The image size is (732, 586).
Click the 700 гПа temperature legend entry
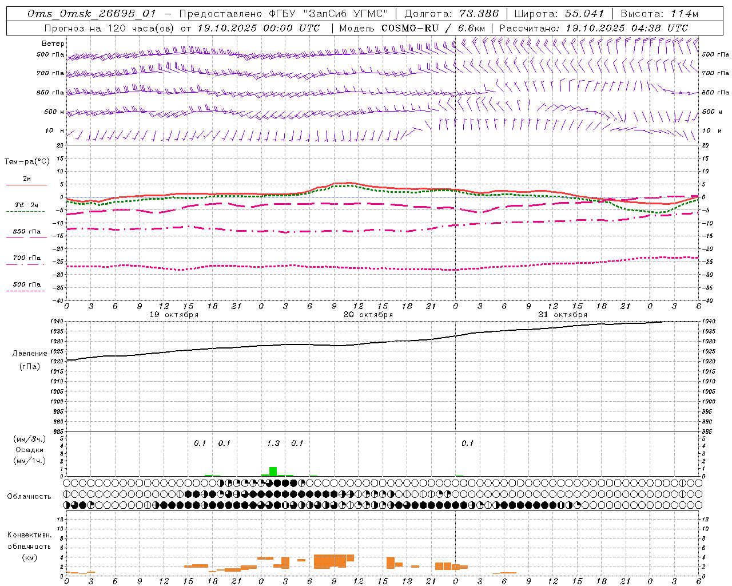point(26,258)
